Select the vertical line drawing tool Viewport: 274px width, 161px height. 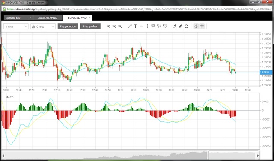(x=147, y=26)
